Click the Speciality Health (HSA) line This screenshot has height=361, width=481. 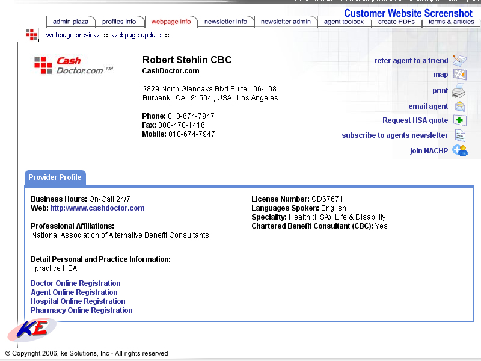(x=319, y=217)
